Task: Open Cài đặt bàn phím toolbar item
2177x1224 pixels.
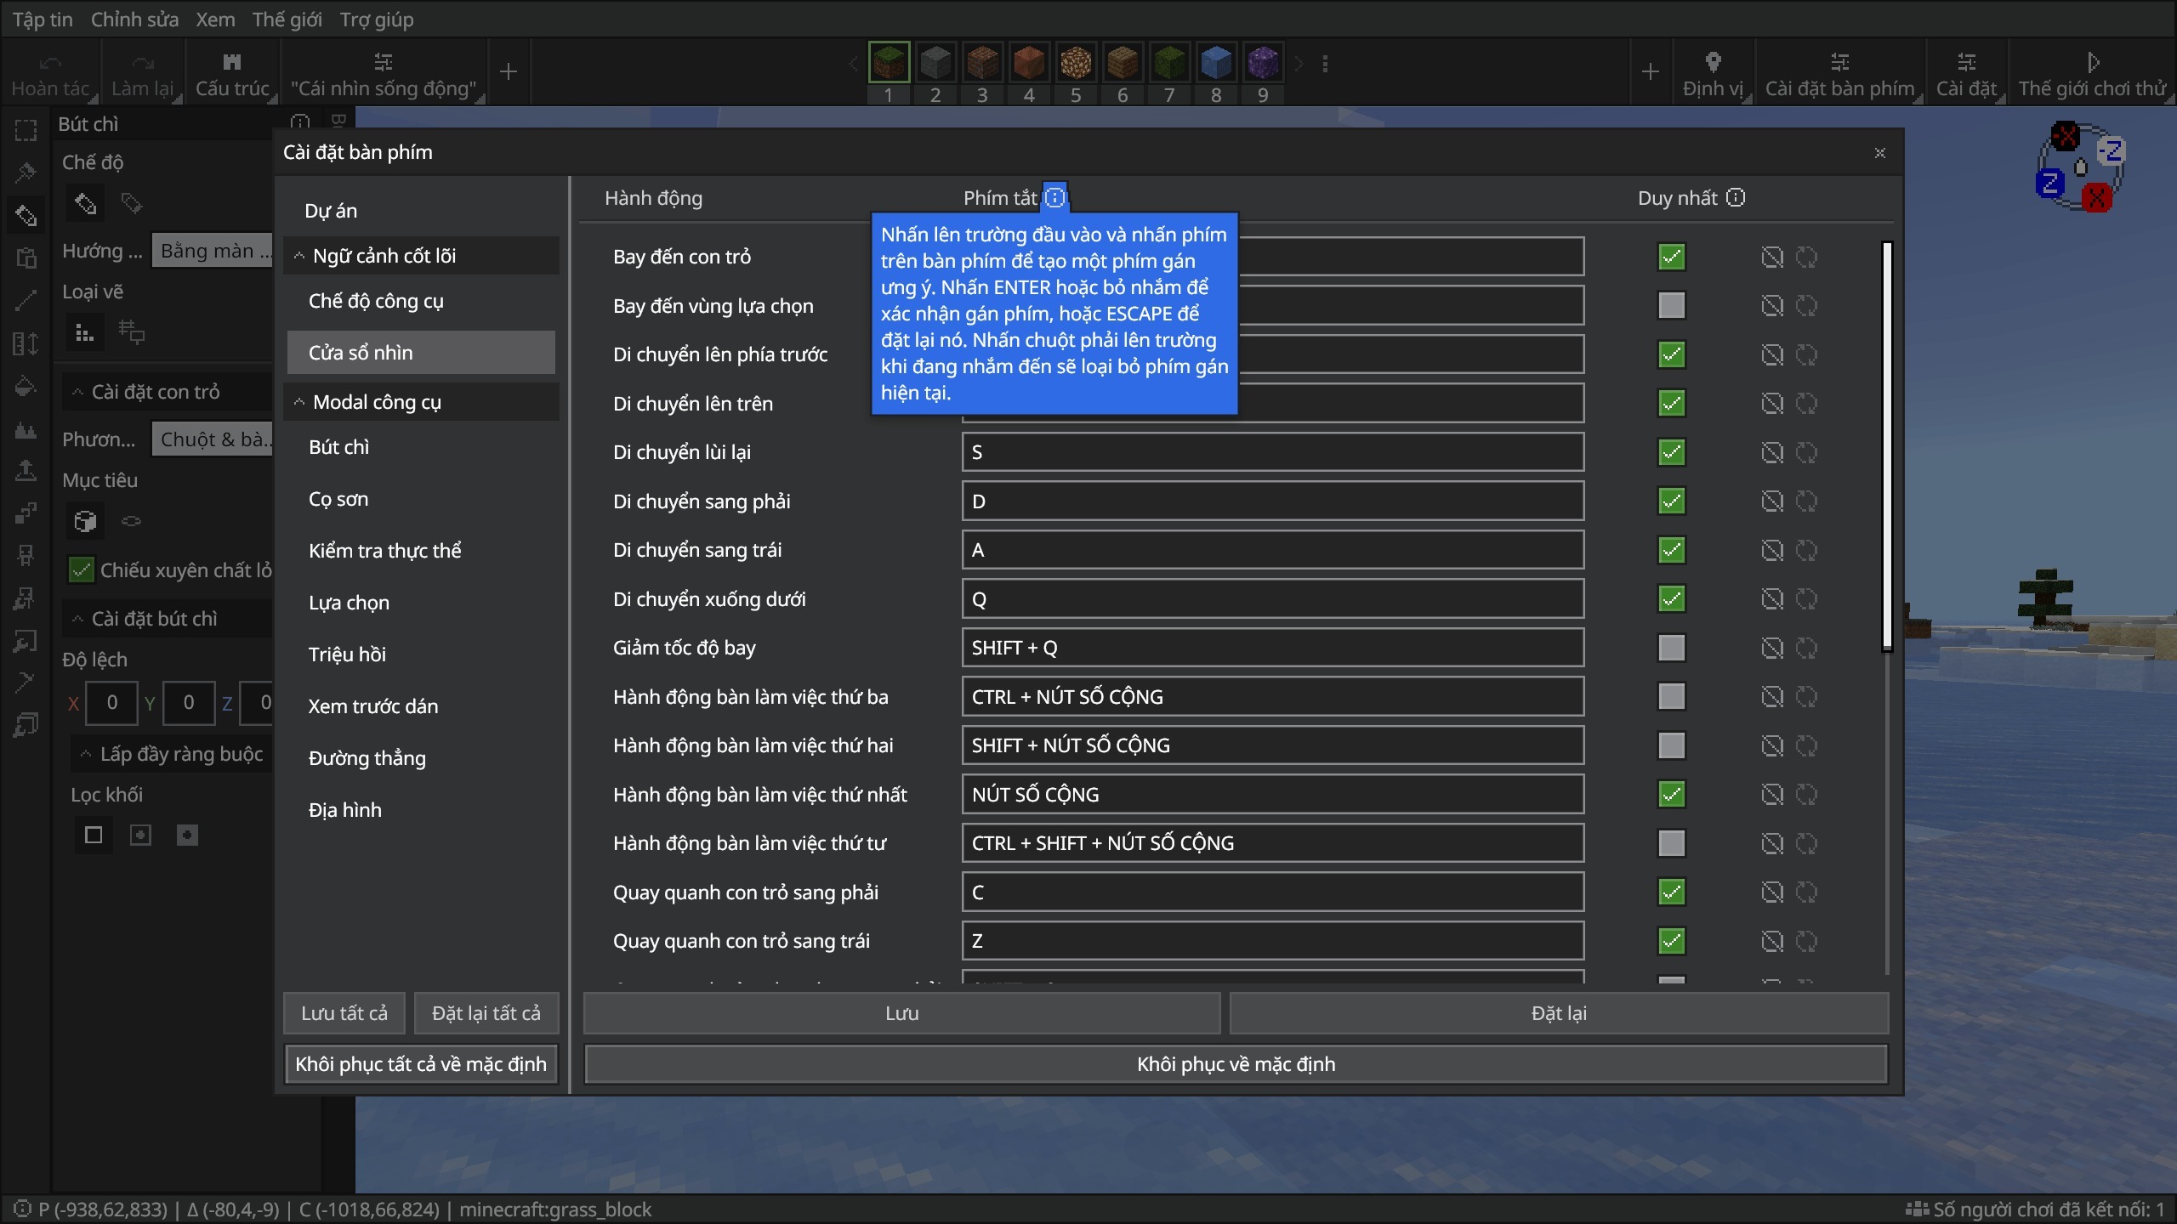Action: click(x=1840, y=73)
